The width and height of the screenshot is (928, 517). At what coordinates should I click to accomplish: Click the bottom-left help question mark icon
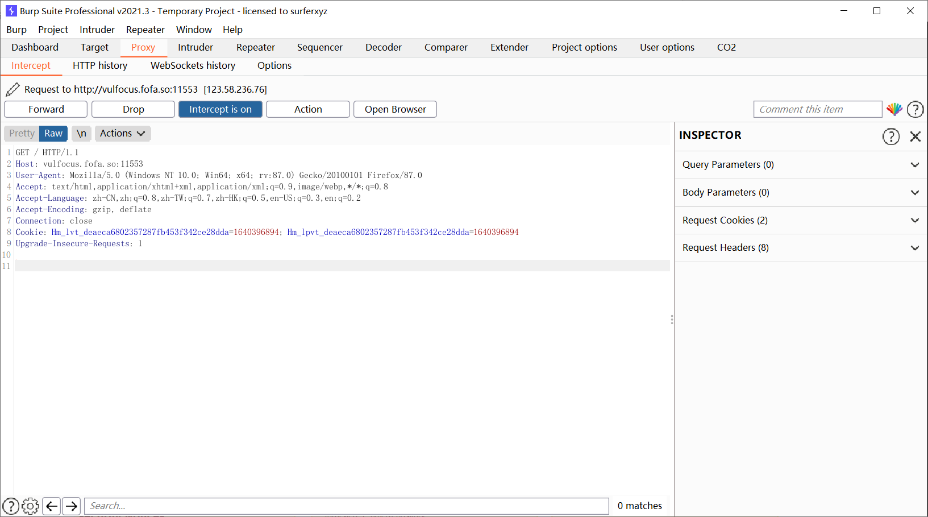[x=11, y=506]
